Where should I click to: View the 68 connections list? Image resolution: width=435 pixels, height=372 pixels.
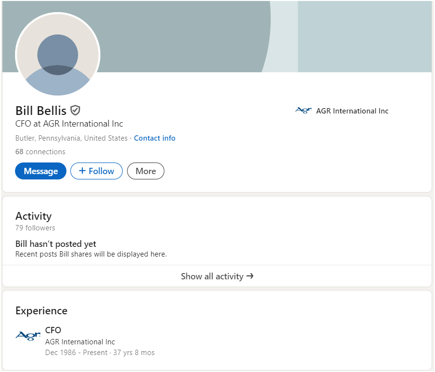point(40,152)
